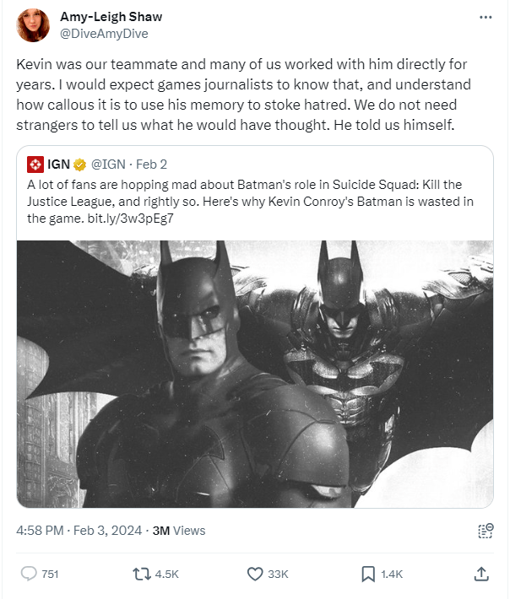510x599 pixels.
Task: Click the share upload icon
Action: coord(481,574)
